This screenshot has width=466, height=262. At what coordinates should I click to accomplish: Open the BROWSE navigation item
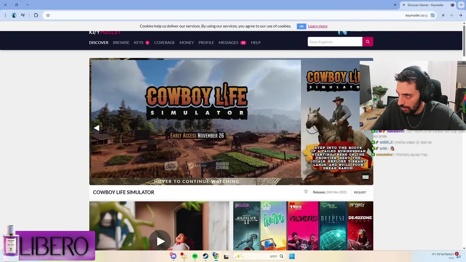(x=121, y=43)
